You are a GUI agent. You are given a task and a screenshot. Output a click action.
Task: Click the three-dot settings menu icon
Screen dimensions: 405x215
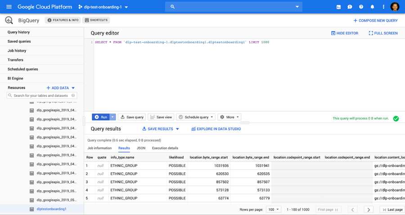383,7
